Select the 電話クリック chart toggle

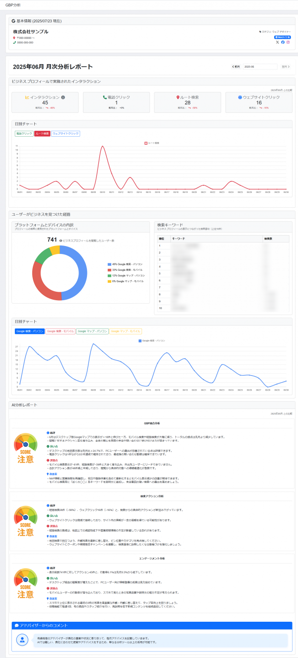[x=24, y=134]
